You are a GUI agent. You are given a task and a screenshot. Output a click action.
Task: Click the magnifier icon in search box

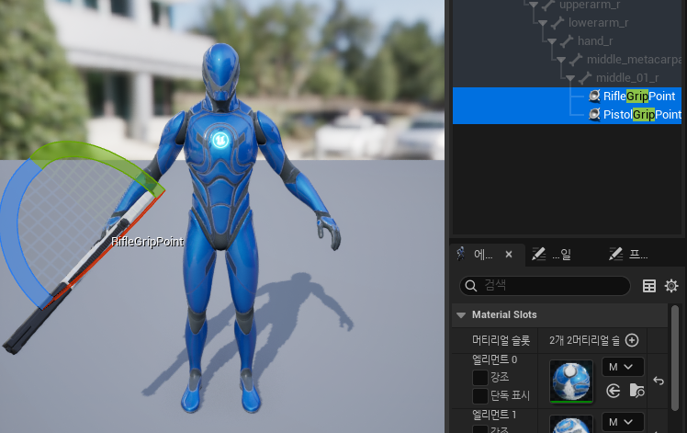pyautogui.click(x=471, y=286)
